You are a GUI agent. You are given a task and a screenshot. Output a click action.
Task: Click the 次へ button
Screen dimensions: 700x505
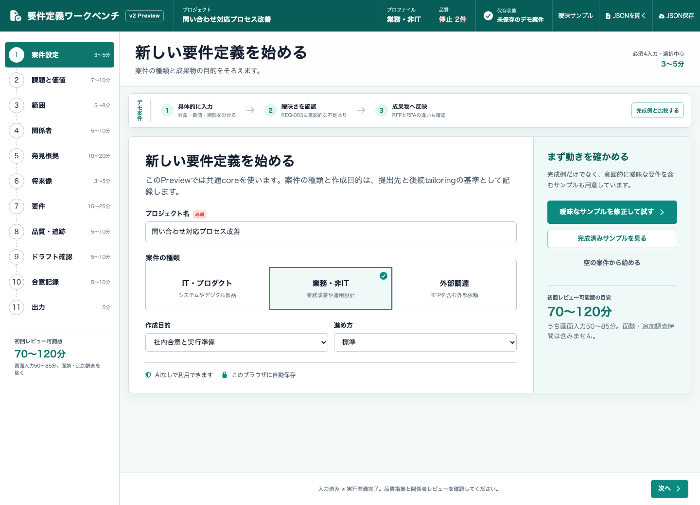coord(669,489)
